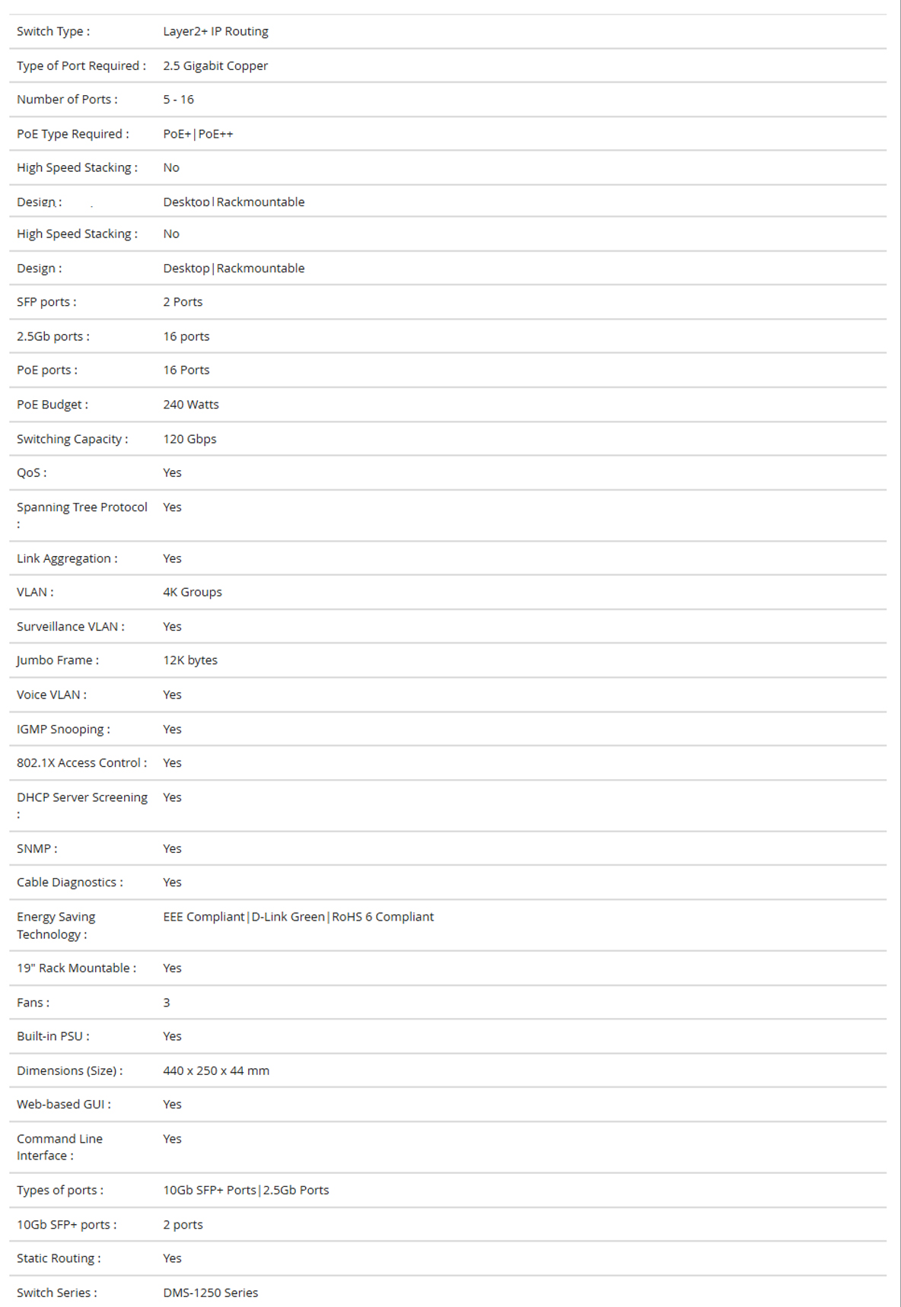Viewport: 901px width, 1307px height.
Task: Click the 10Gb SFP+ Ports|2.5Gb Ports value
Action: [246, 1190]
